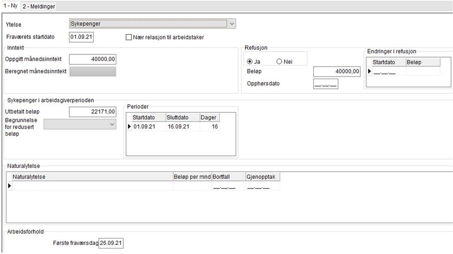
Task: Click the row marker in Naturalytelse grid
Action: pos(9,186)
